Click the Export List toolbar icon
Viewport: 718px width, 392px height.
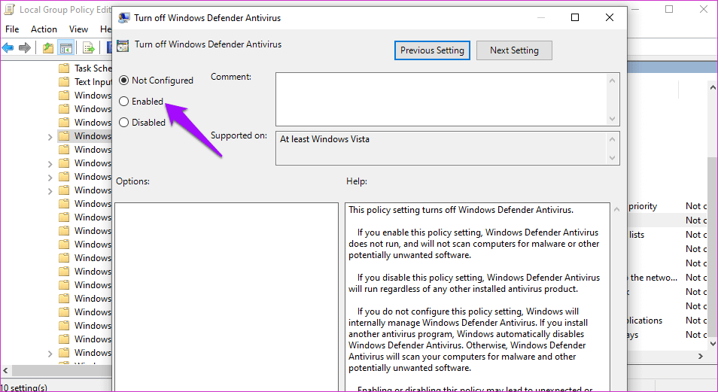88,47
